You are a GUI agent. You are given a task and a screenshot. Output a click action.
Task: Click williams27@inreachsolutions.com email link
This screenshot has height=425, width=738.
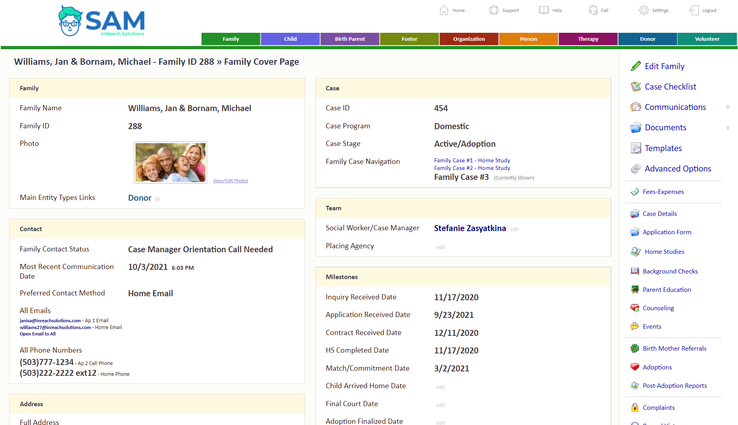coord(56,327)
